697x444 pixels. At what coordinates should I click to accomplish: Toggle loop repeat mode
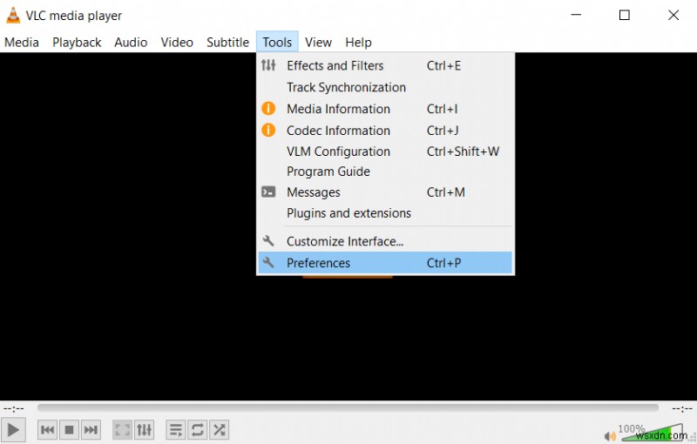coord(198,430)
